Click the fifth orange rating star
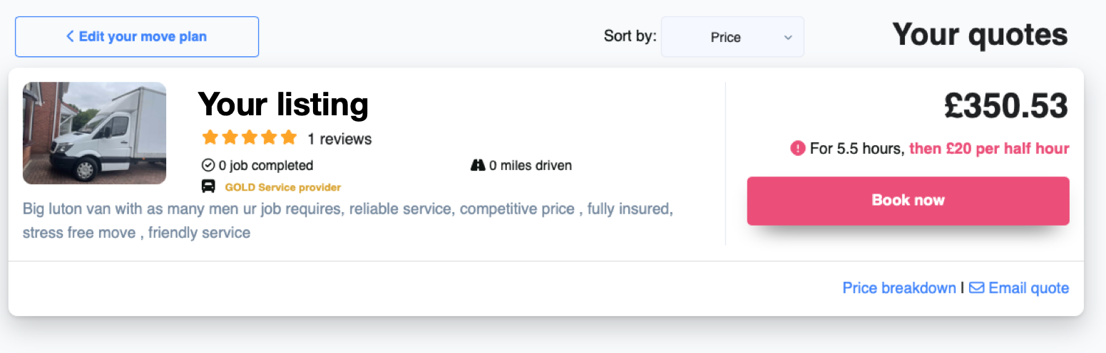The height and width of the screenshot is (353, 1106). (x=288, y=137)
